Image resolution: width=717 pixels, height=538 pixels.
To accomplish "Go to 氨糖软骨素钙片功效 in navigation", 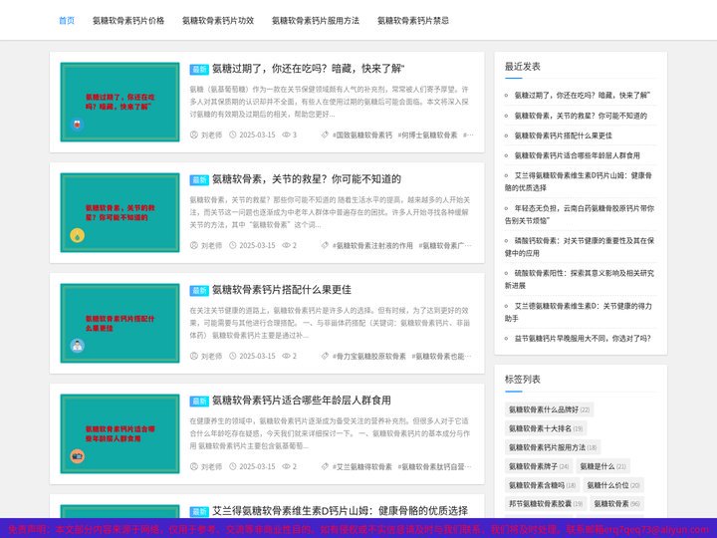I will point(218,21).
